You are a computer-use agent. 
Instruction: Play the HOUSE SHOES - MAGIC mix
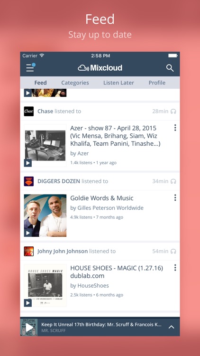(x=28, y=303)
